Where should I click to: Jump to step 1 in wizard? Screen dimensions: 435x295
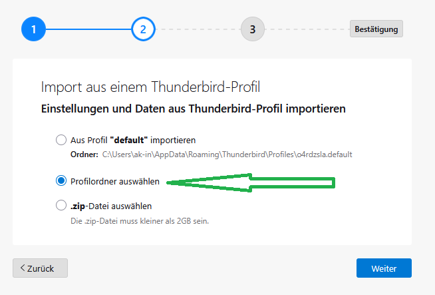click(33, 29)
